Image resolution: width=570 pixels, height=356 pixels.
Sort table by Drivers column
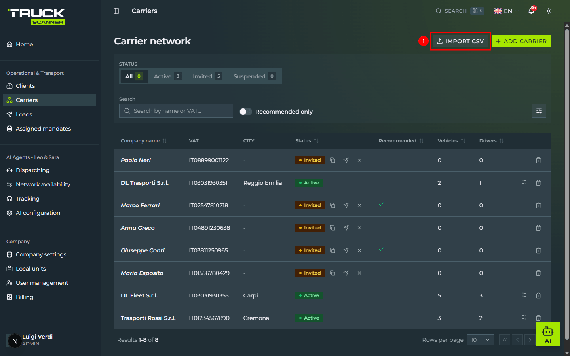click(492, 141)
